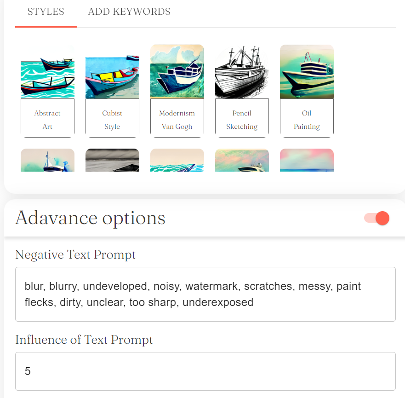Click the Abstract Art label box

click(47, 118)
